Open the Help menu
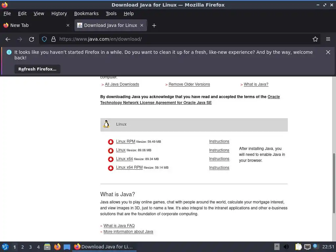The image size is (336, 252). [129, 13]
